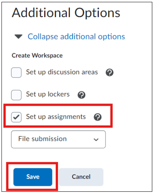Click the Set up lockers label text
Screen dimensions: 153x194
pyautogui.click(x=48, y=94)
